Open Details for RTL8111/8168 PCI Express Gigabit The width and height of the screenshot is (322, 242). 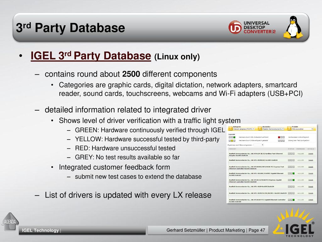coord(311,180)
